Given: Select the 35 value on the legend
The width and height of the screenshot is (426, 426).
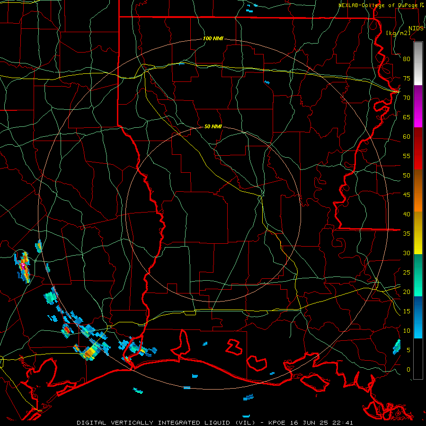Looking at the screenshot, I should coord(407,234).
